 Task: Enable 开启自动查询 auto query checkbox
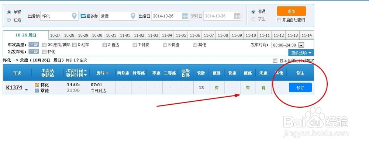(279, 20)
